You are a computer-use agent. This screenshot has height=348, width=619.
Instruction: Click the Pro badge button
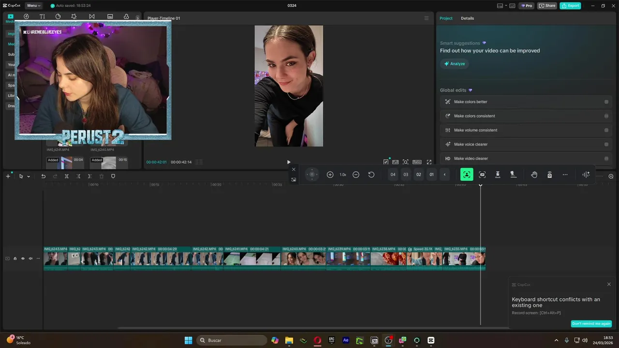click(527, 6)
